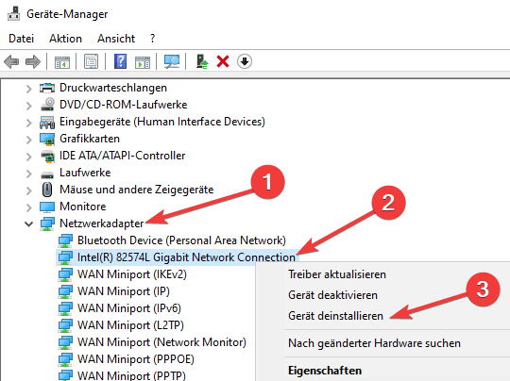Screen dimensions: 510x381
Task: Select Intel(R) 82574L Gigabit Network Connection
Action: click(x=186, y=257)
